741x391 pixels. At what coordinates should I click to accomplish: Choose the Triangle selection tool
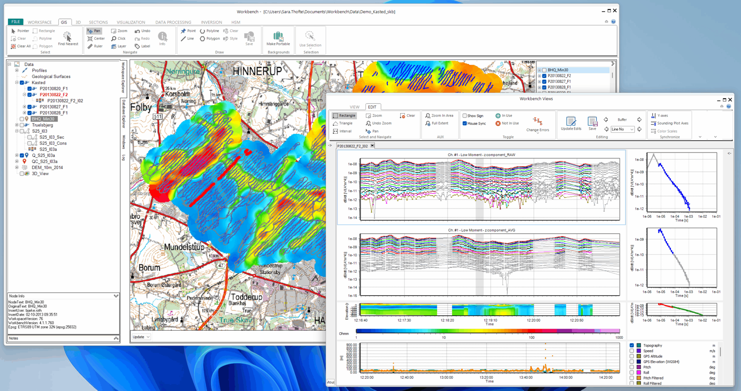(x=343, y=123)
